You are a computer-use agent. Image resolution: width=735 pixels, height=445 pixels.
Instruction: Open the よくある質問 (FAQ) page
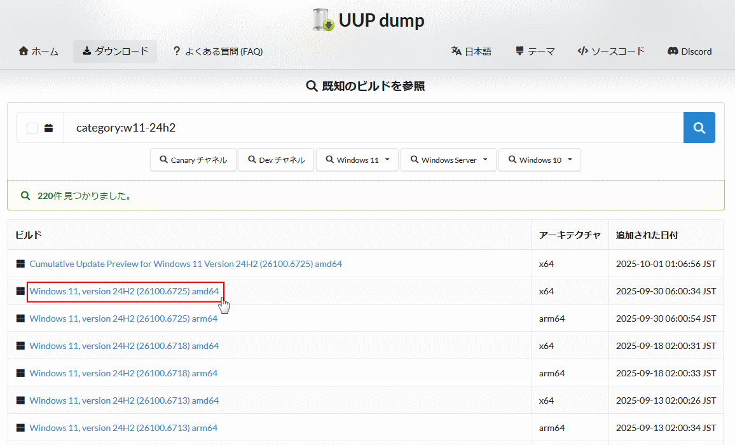pos(217,51)
